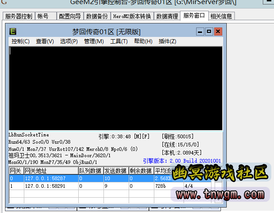Click the 引擎版本: 2.00 Build 20201001 text
Screen dimensions: 274x213
pos(182,161)
